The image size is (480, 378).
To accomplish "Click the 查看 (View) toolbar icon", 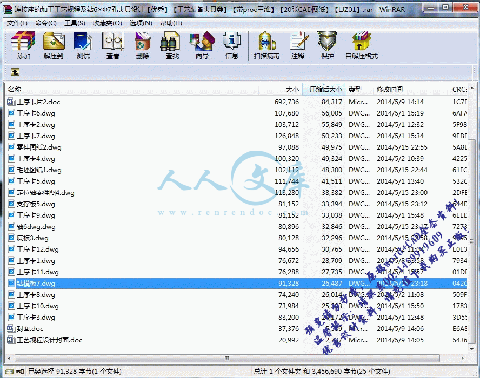I will (112, 41).
